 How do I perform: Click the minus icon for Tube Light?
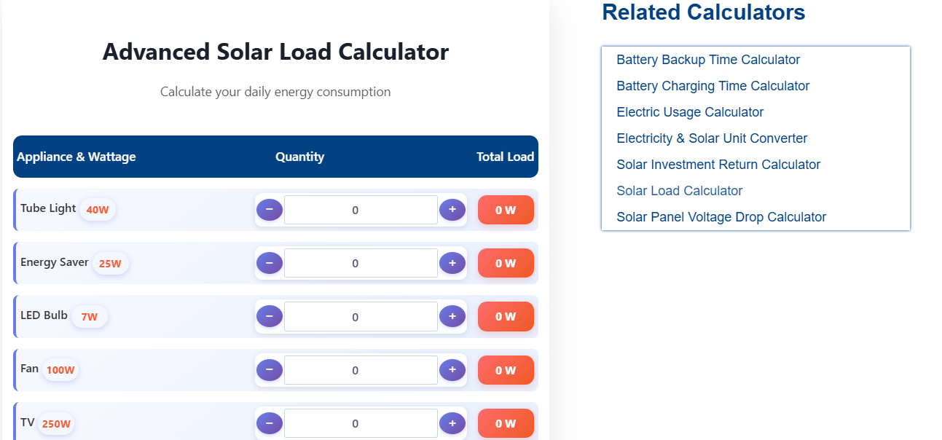[x=269, y=209]
